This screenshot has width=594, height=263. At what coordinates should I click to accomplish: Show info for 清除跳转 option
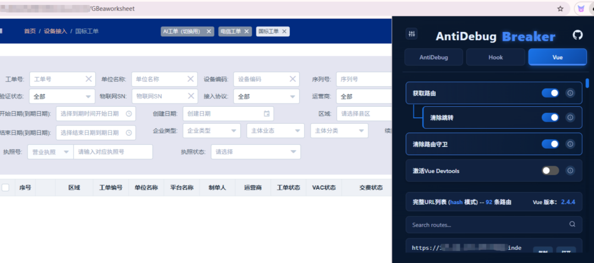[x=570, y=118]
